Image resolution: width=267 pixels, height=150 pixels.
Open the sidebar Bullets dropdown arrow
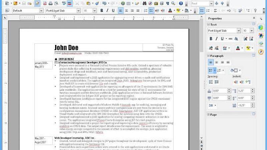click(215, 70)
